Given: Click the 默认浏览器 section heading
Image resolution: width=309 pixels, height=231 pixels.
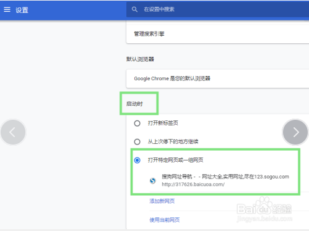Looking at the screenshot, I should (x=140, y=59).
